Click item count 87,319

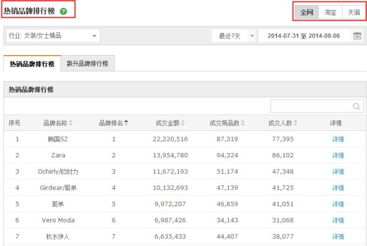(227, 140)
